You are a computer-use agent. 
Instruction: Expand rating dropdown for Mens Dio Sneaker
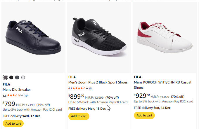pos(22,95)
